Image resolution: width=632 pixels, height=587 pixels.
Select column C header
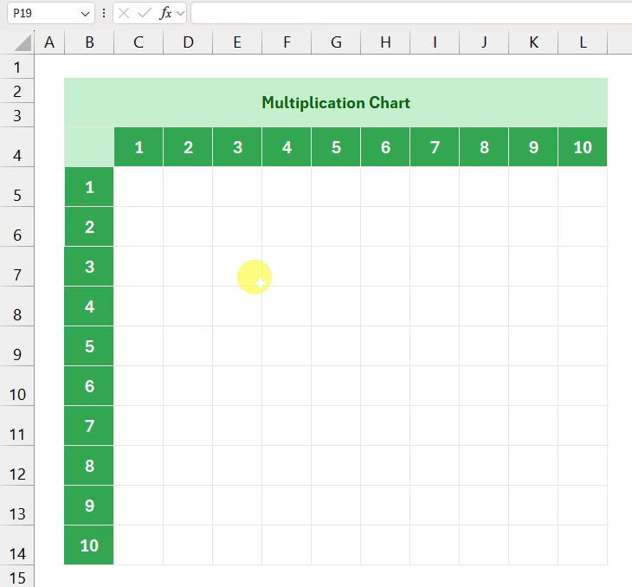139,42
